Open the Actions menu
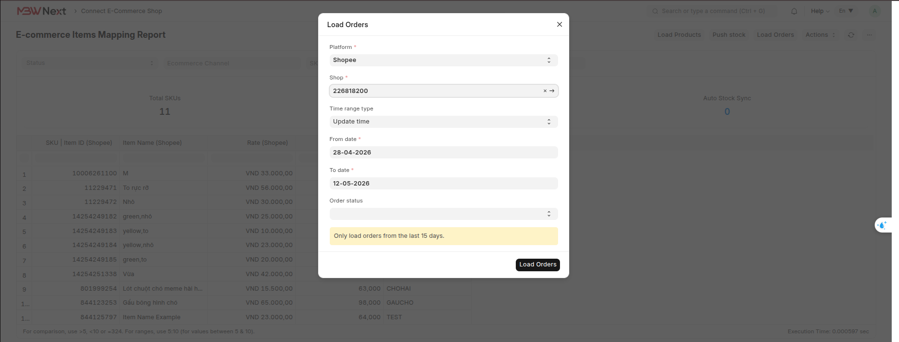 [820, 35]
